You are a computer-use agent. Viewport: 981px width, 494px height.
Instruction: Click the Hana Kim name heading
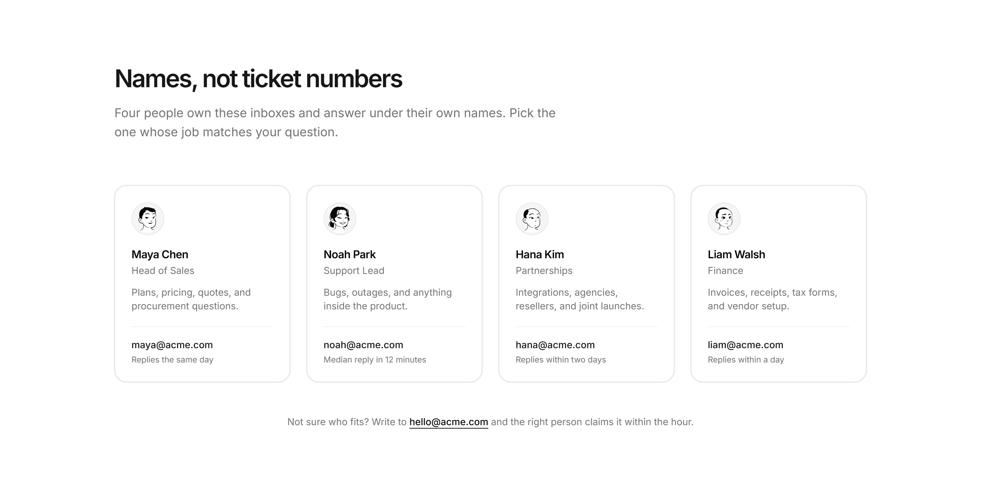coord(540,254)
